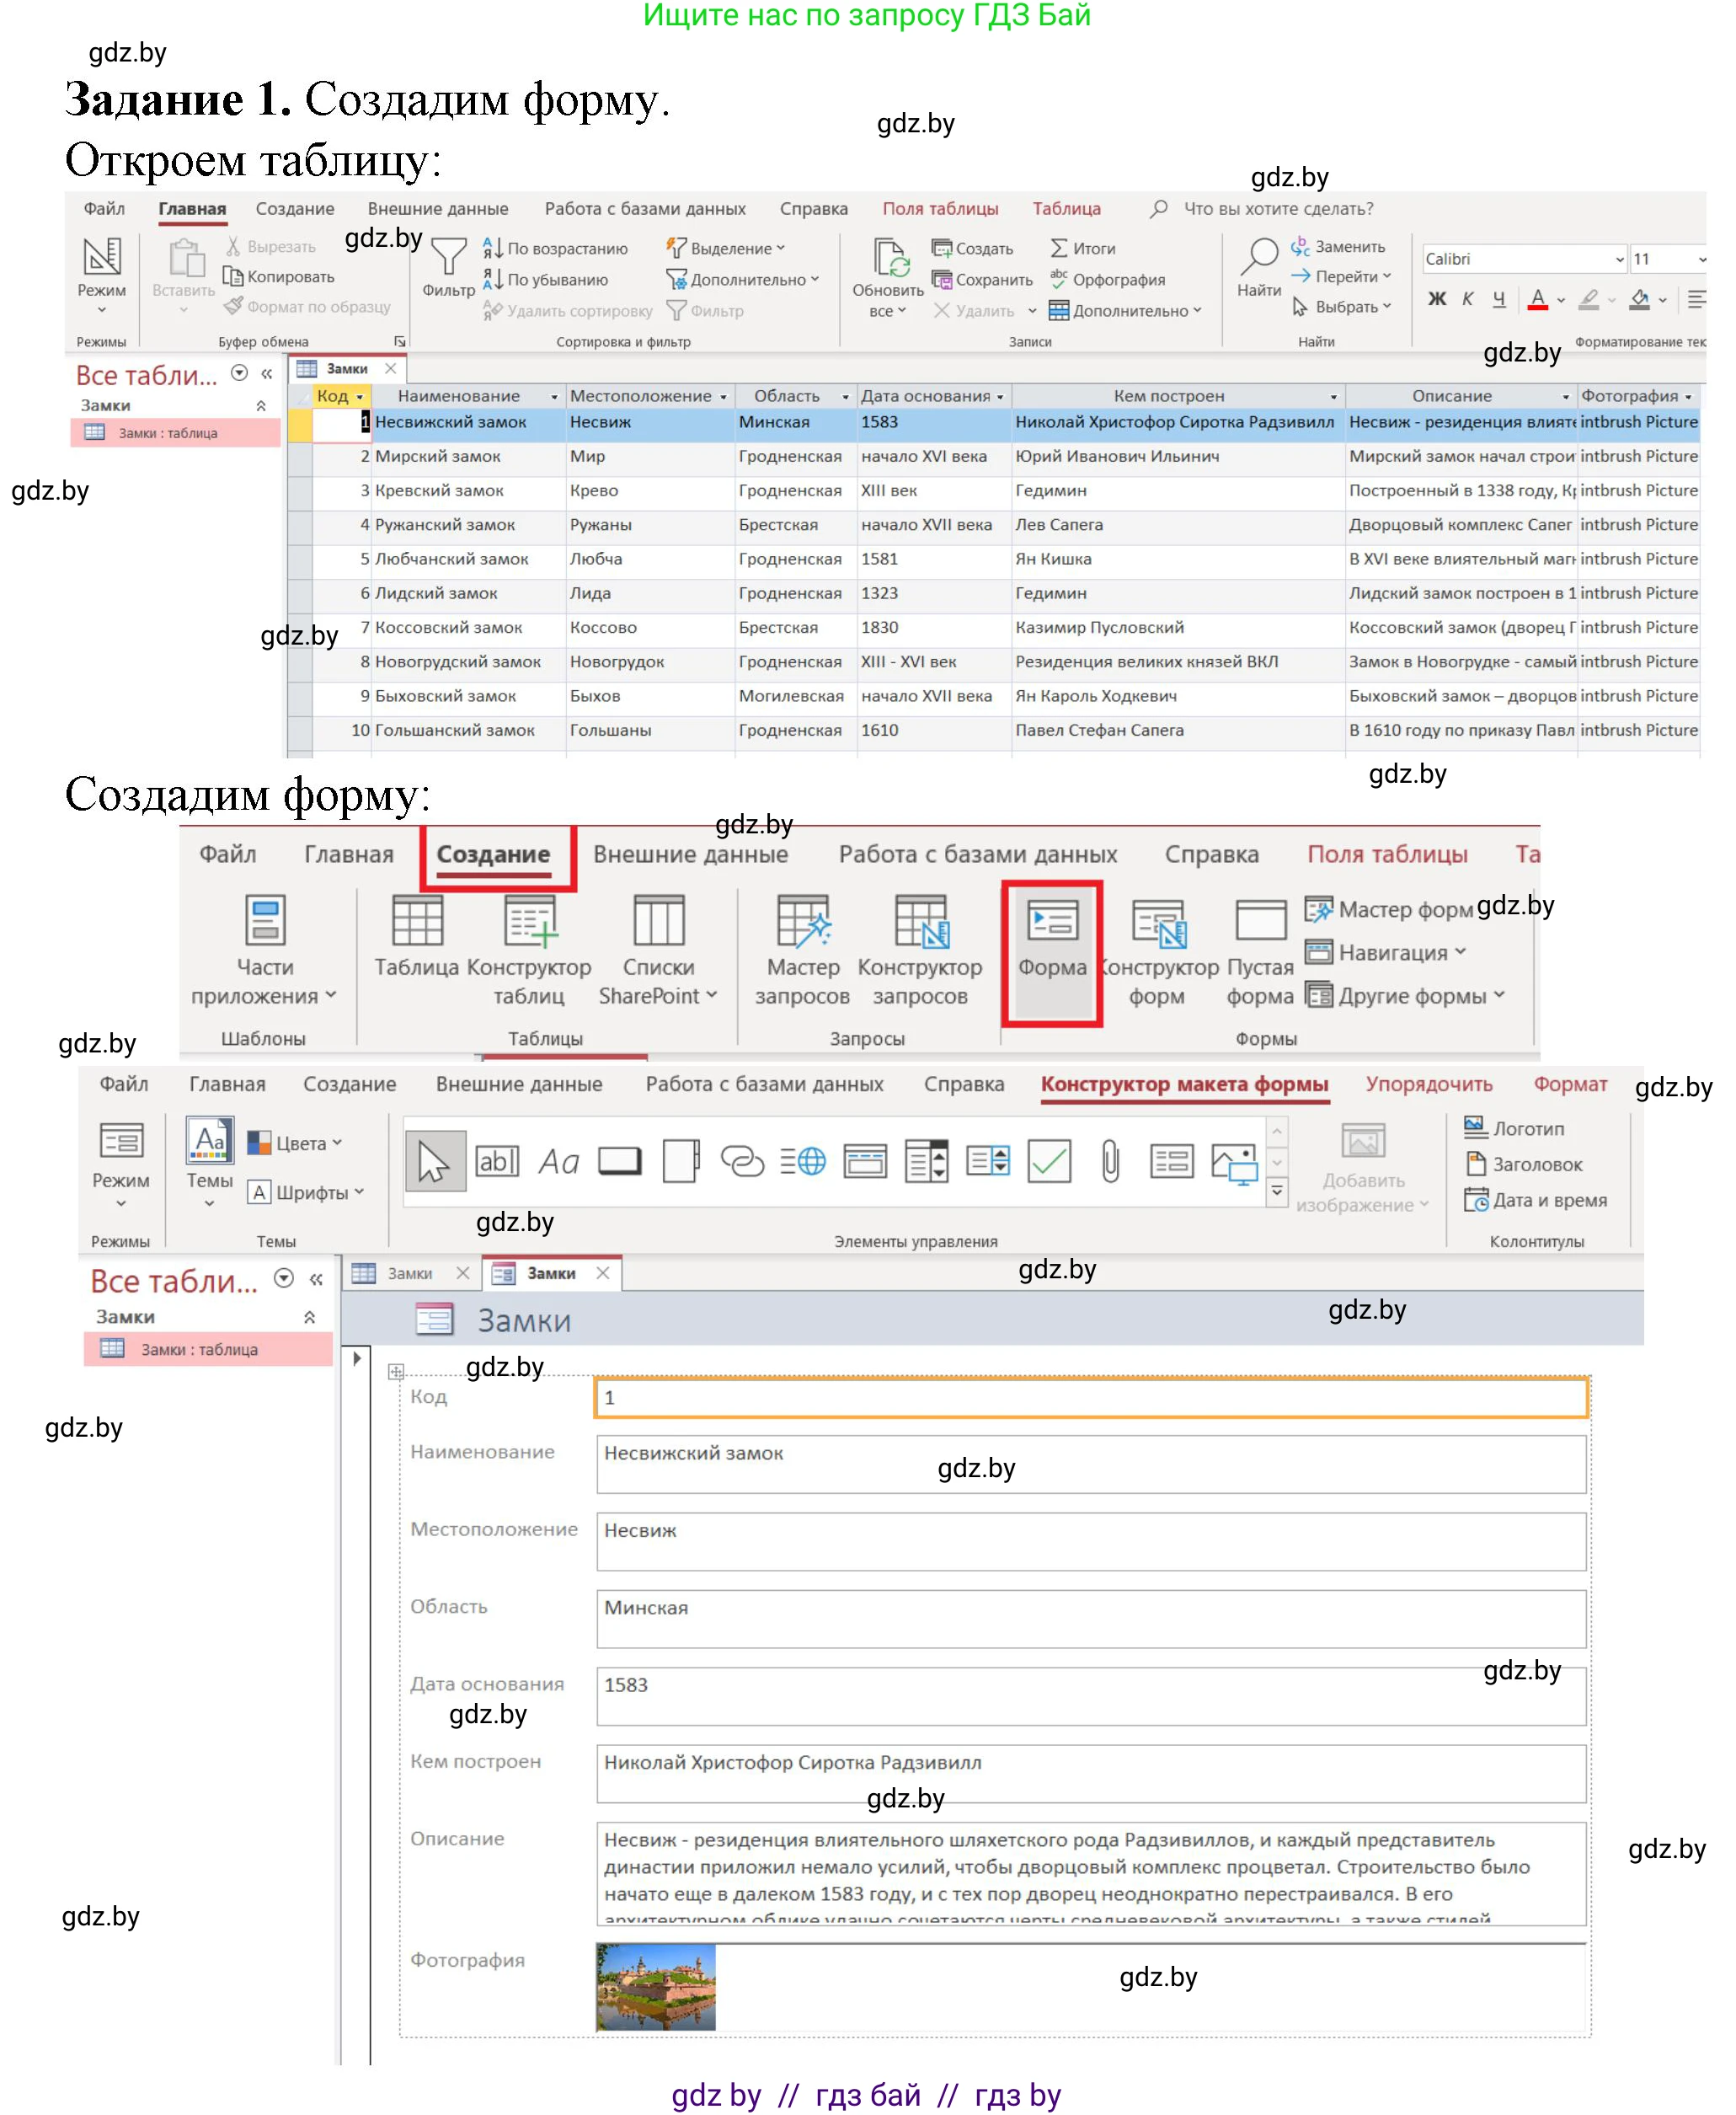Screen dimensions: 1736x2115
Task: Click the Attachment paperclip control icon
Action: 1110,1160
